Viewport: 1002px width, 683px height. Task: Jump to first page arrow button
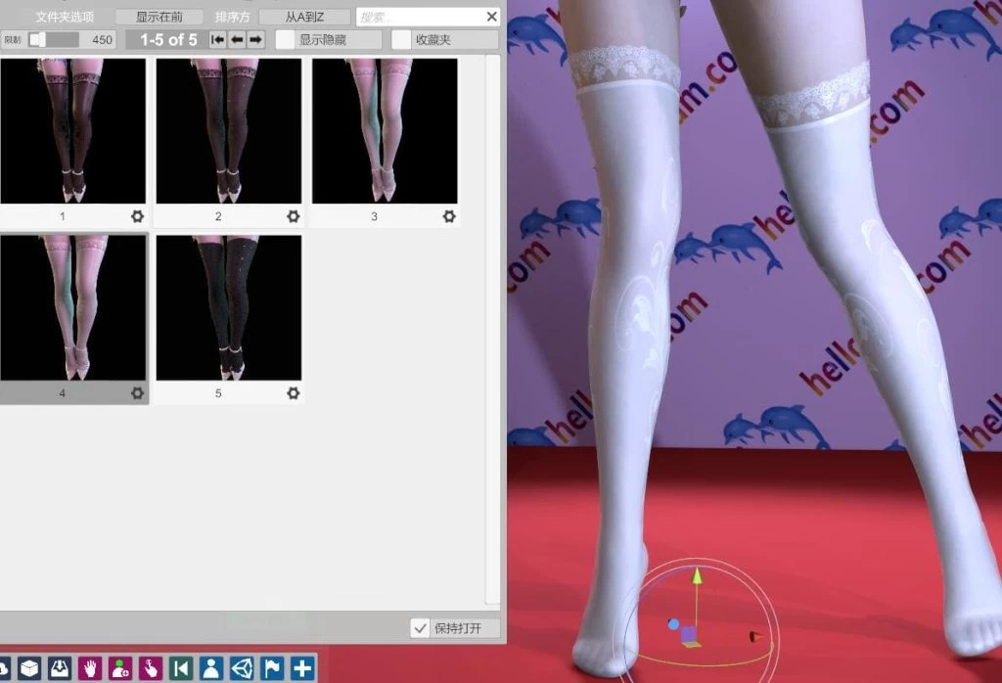(218, 40)
